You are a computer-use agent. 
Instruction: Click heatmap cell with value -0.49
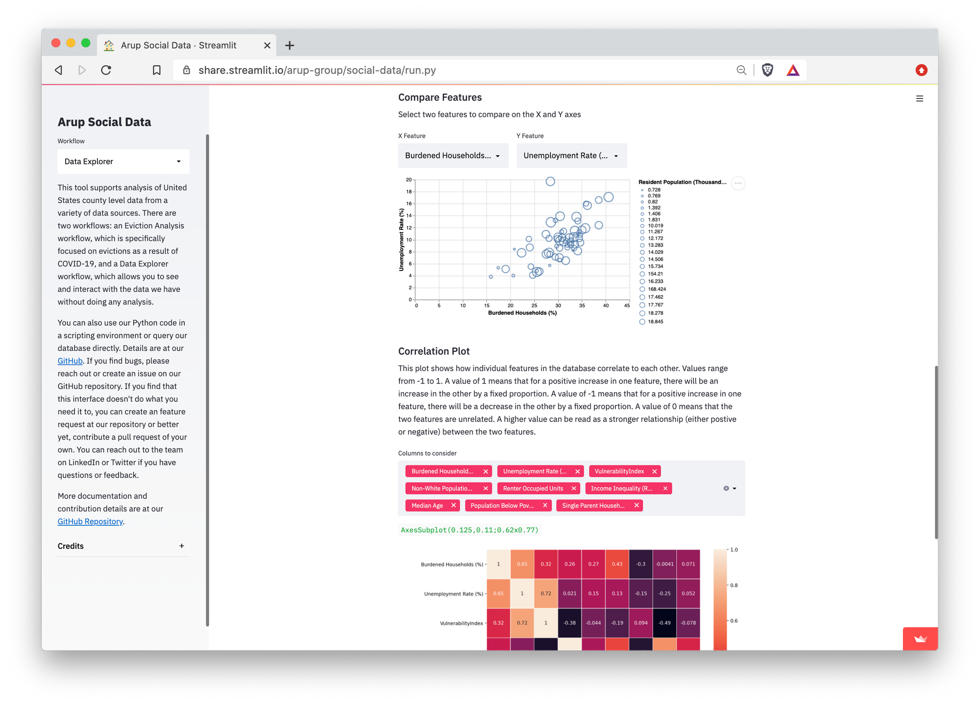coord(664,623)
